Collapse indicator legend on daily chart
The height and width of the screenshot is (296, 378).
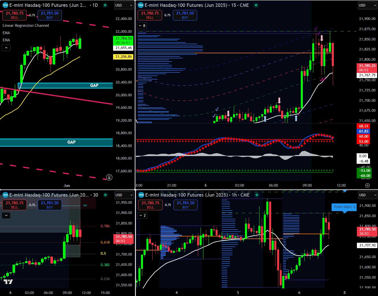[6, 48]
